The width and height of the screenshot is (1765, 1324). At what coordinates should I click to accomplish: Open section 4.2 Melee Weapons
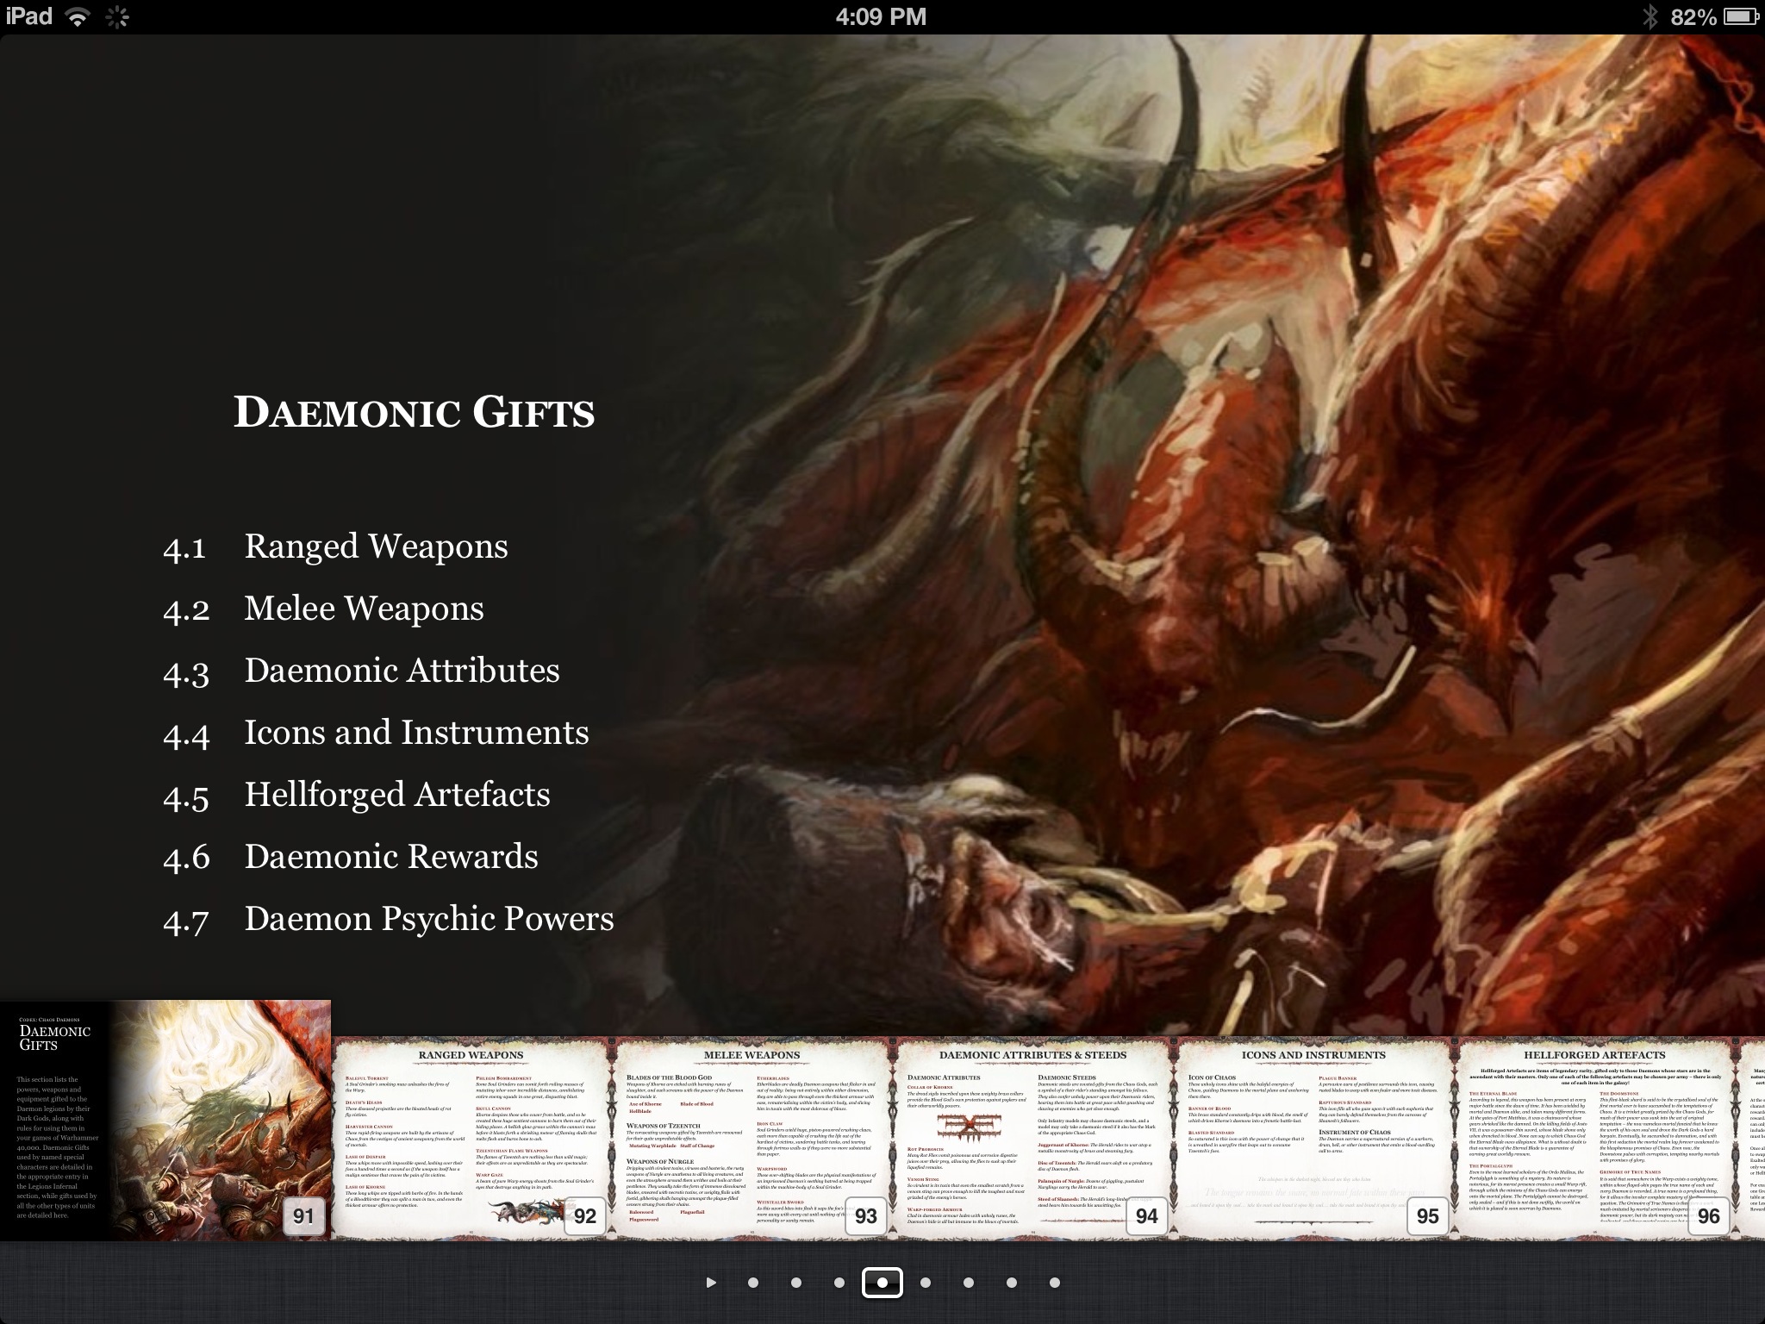pos(323,609)
